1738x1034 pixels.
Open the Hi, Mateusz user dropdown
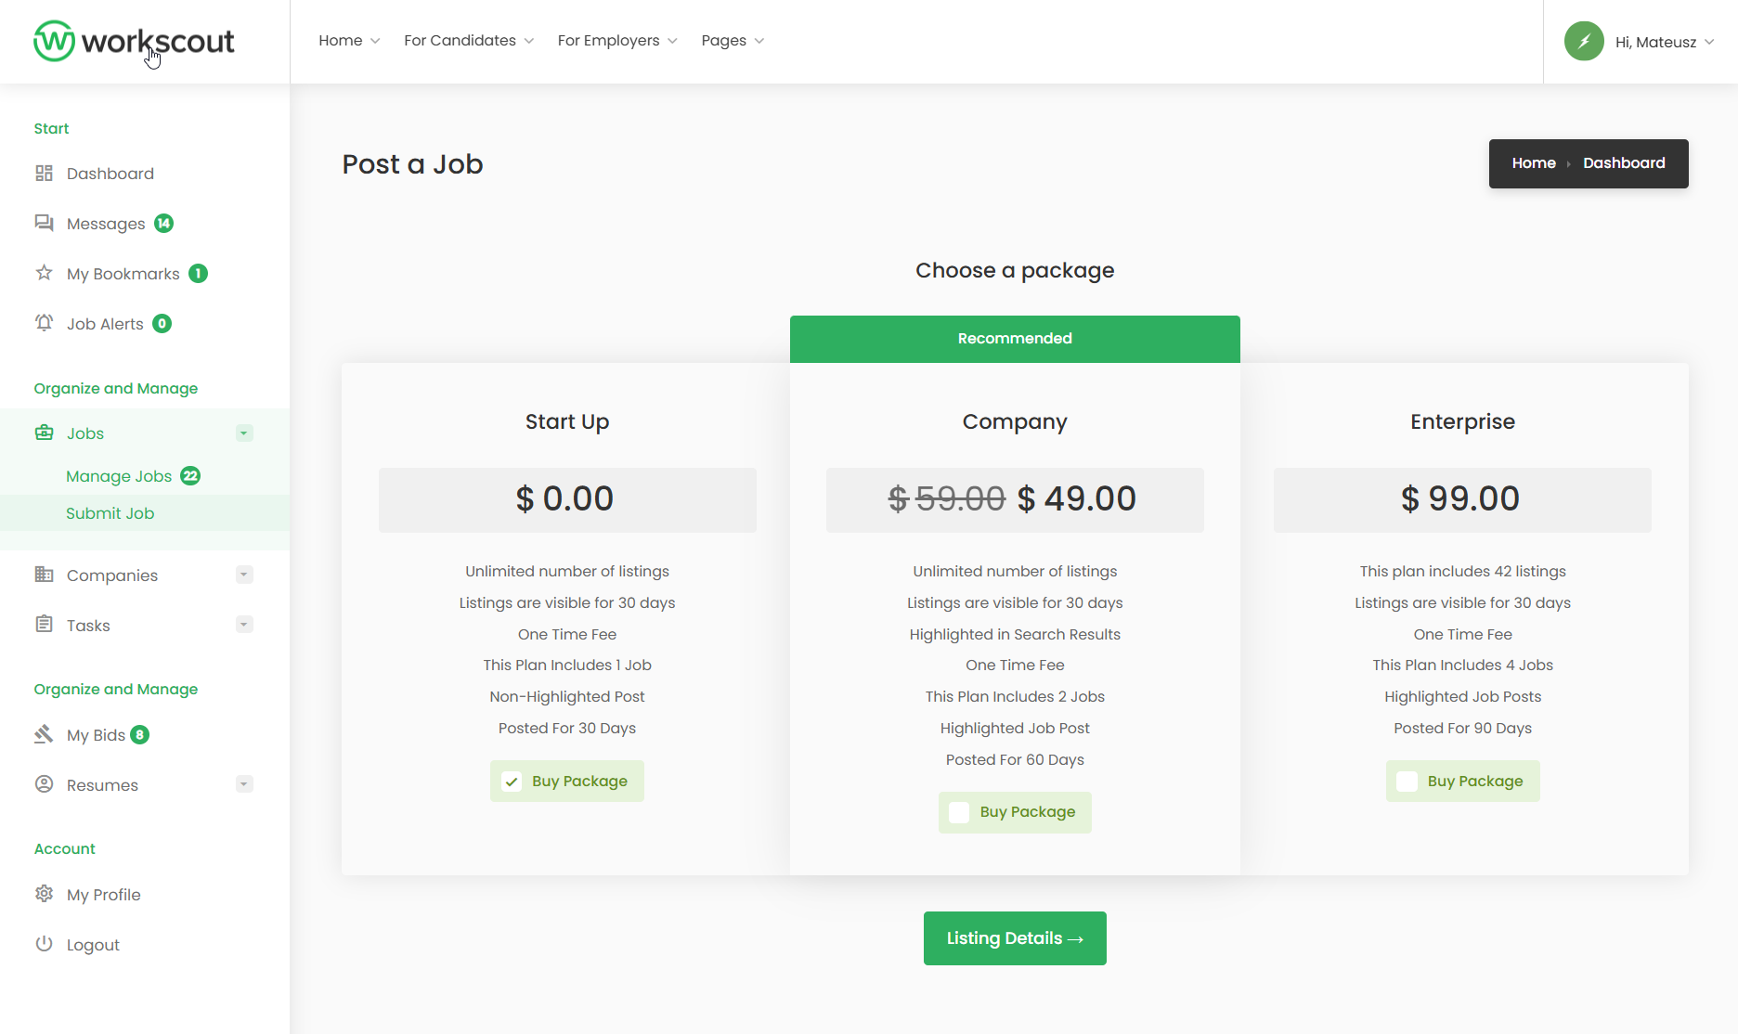(x=1640, y=42)
